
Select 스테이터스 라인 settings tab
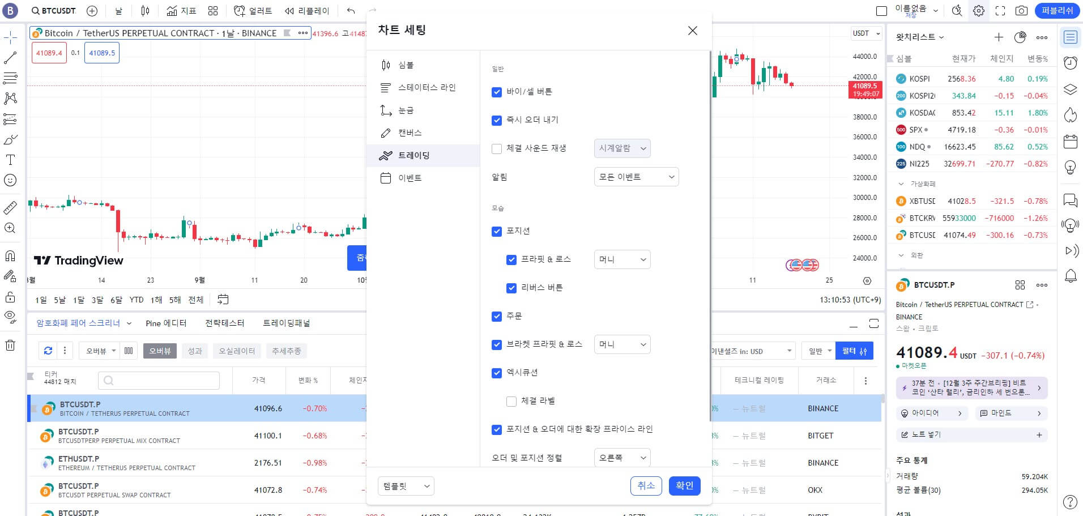click(x=423, y=88)
